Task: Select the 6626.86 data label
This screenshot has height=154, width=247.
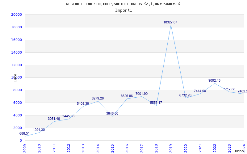Action: 127,96
